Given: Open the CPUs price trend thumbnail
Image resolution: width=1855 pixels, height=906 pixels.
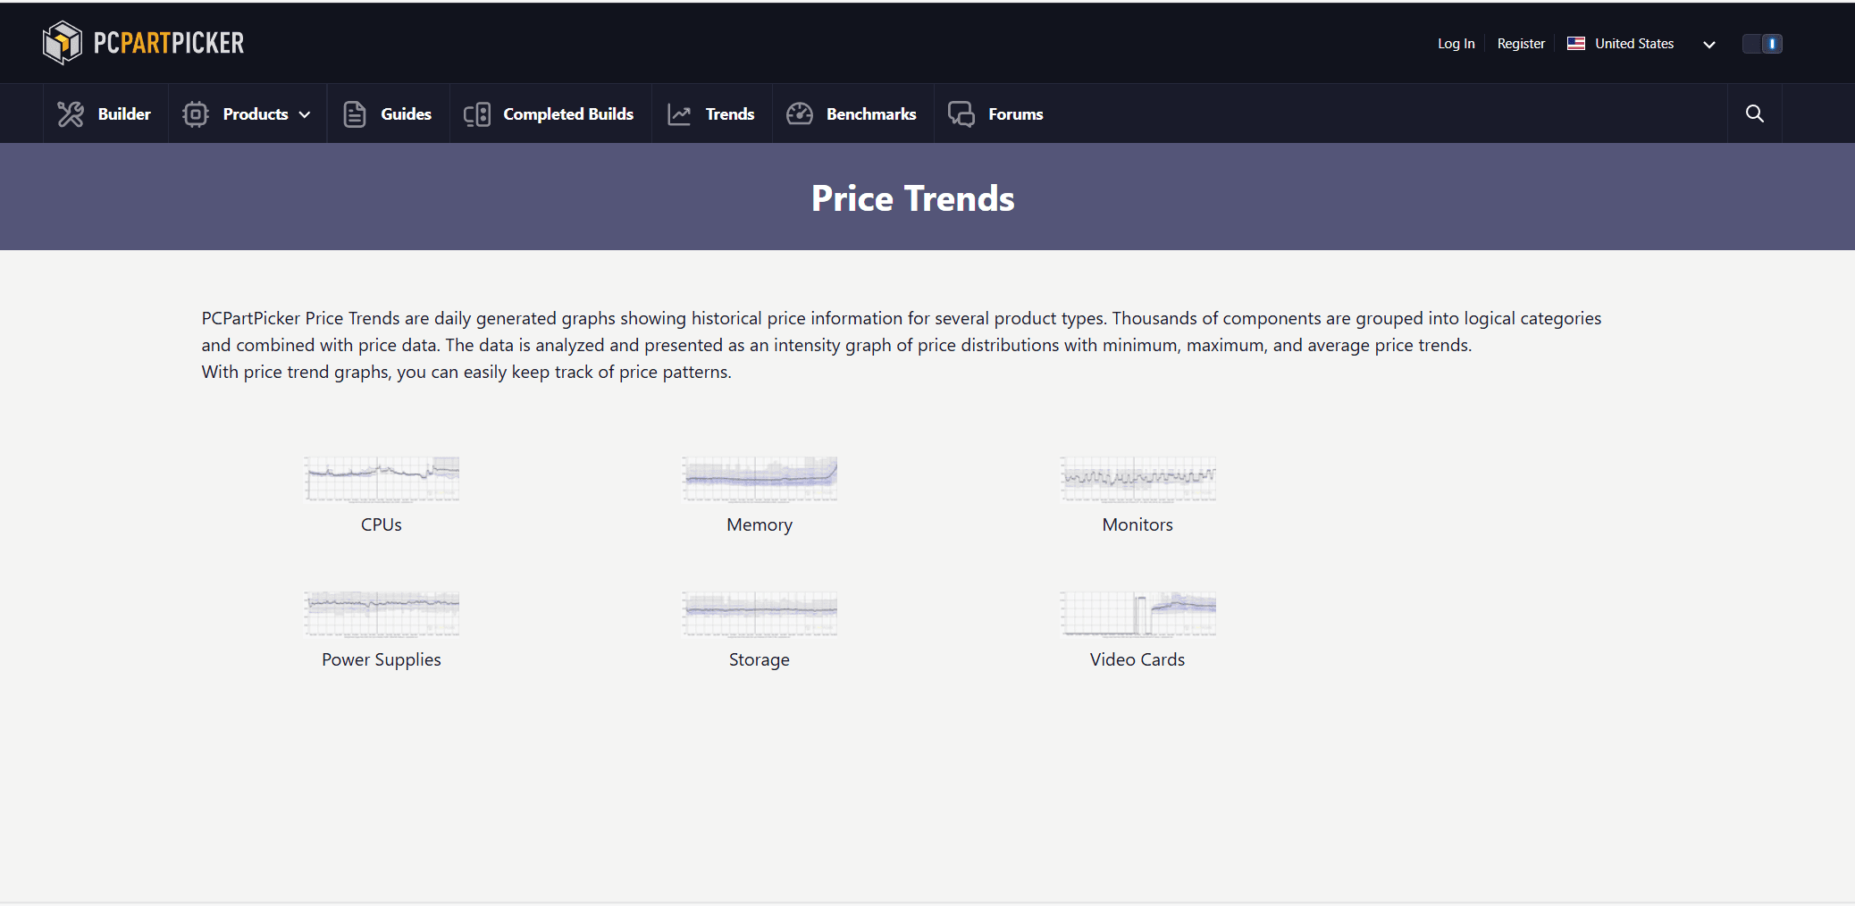Looking at the screenshot, I should pyautogui.click(x=382, y=479).
